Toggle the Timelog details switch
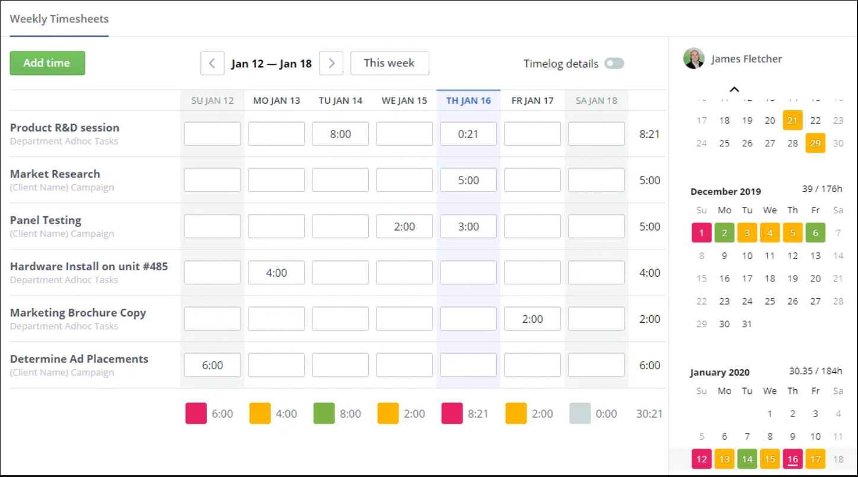This screenshot has width=858, height=477. tap(614, 63)
